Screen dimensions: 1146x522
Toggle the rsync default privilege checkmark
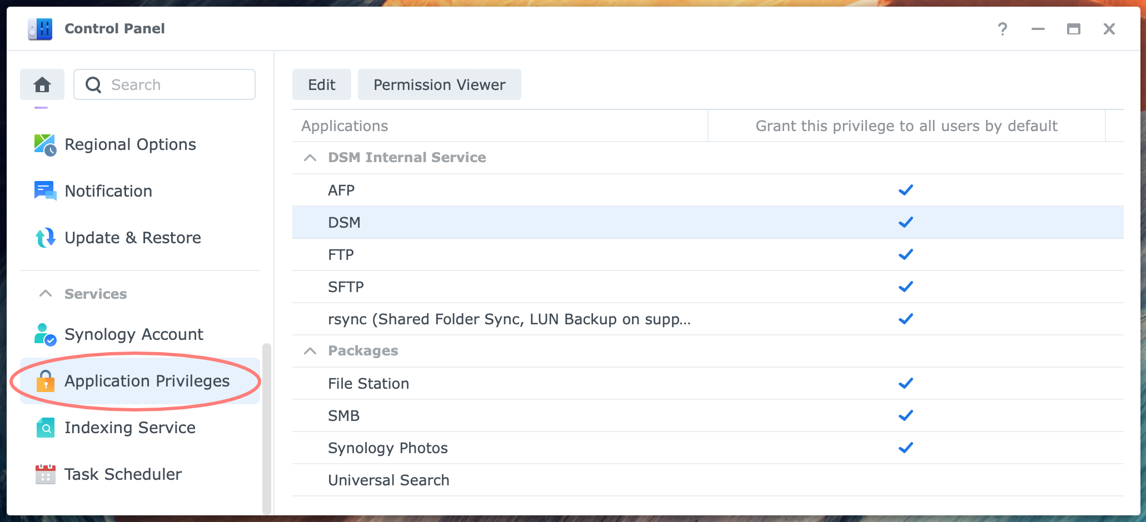(906, 319)
